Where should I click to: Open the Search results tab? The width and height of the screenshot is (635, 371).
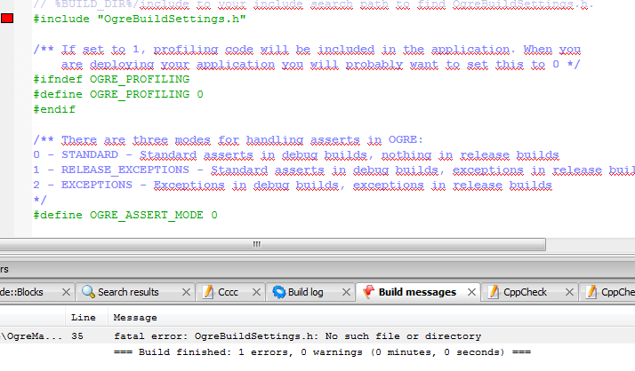(x=127, y=292)
